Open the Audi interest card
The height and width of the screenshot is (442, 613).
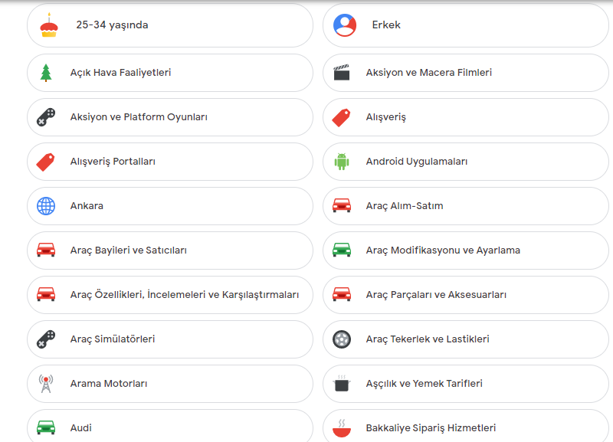click(x=169, y=427)
